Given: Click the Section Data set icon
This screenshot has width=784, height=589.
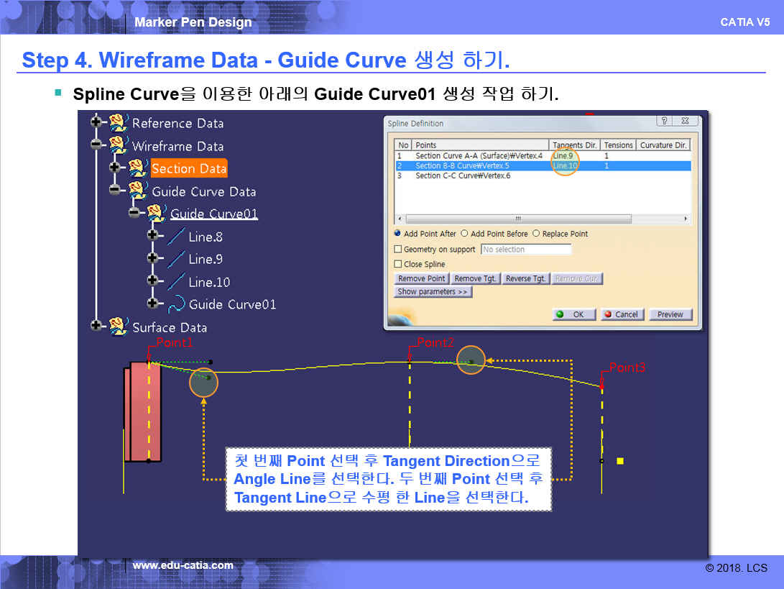Looking at the screenshot, I should [137, 168].
